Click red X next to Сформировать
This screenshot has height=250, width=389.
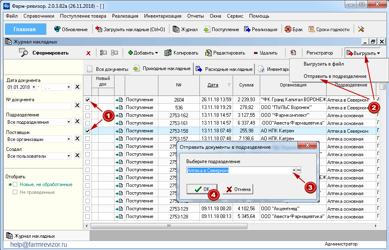click(88, 53)
